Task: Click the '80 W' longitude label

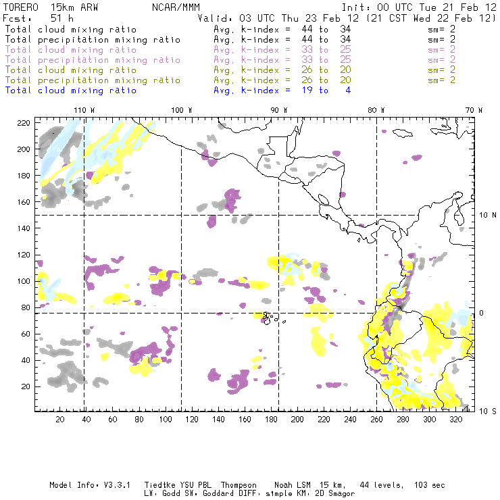Action: point(376,110)
